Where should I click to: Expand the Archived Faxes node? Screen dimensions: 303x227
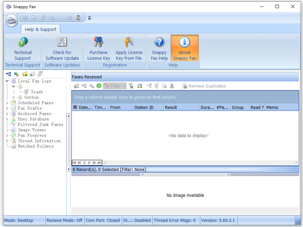click(7, 114)
